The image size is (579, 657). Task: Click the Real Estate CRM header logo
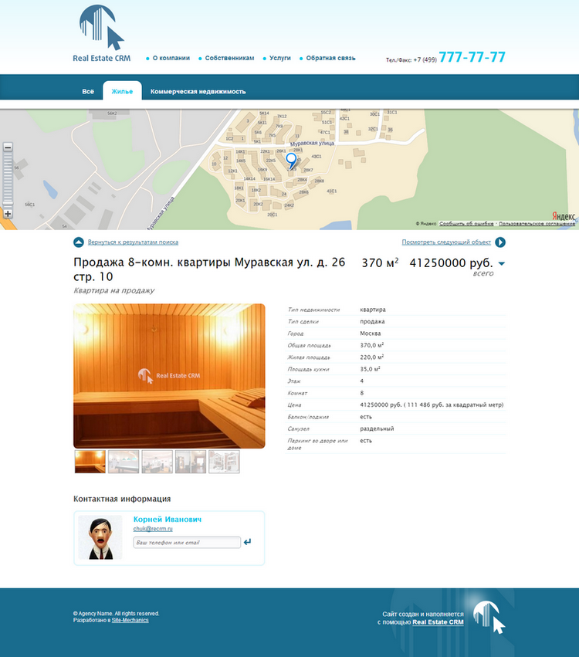[x=102, y=33]
